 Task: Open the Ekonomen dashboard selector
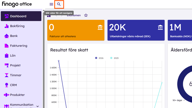pyautogui.click(x=74, y=15)
